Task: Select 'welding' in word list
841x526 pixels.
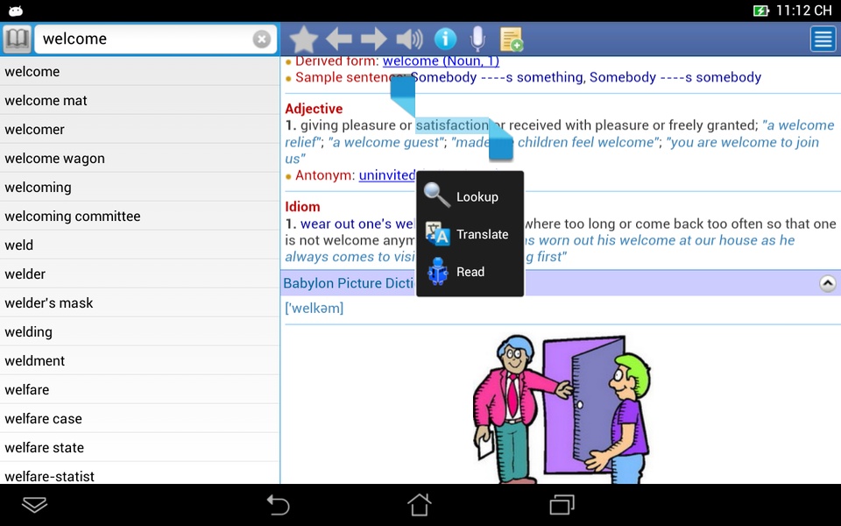Action: pos(139,332)
